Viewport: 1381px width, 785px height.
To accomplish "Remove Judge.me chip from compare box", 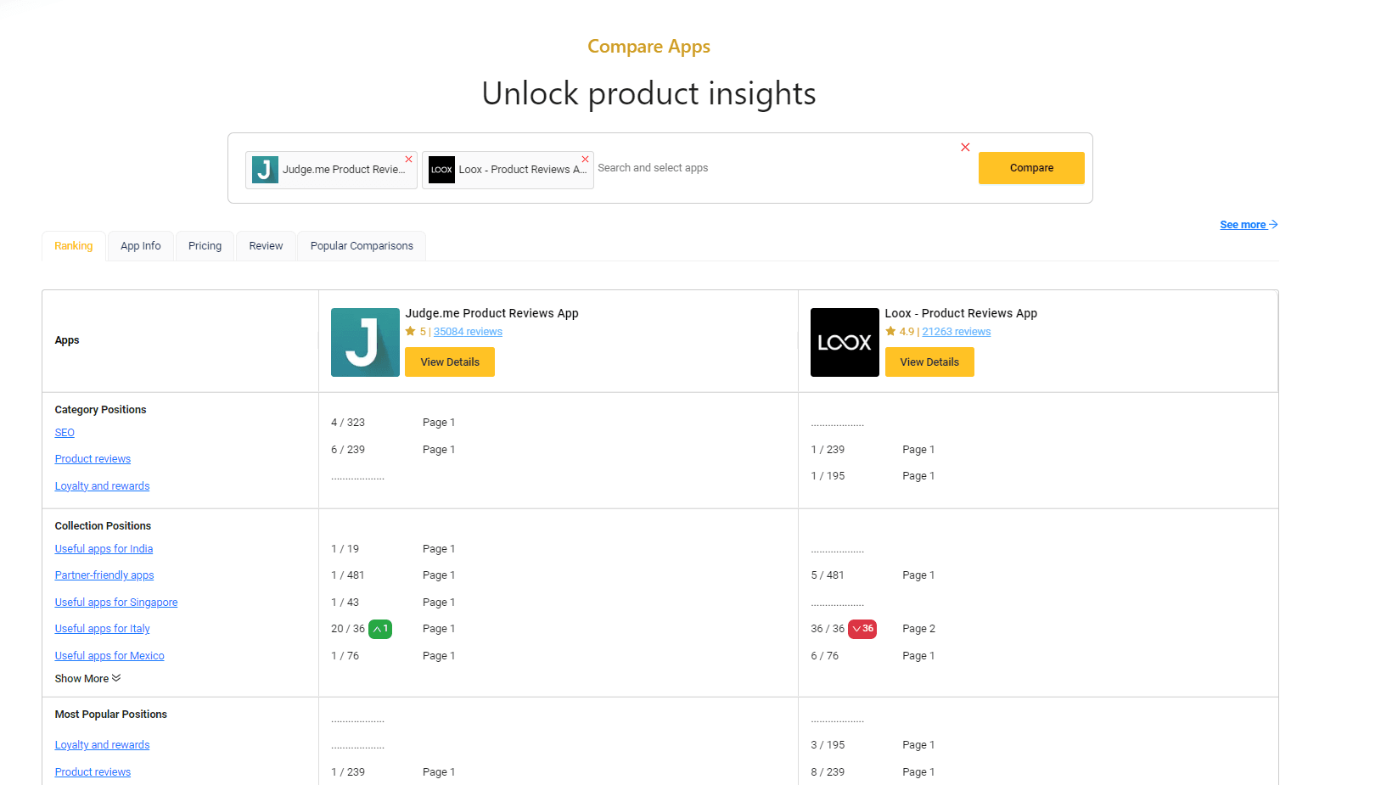I will pos(409,160).
